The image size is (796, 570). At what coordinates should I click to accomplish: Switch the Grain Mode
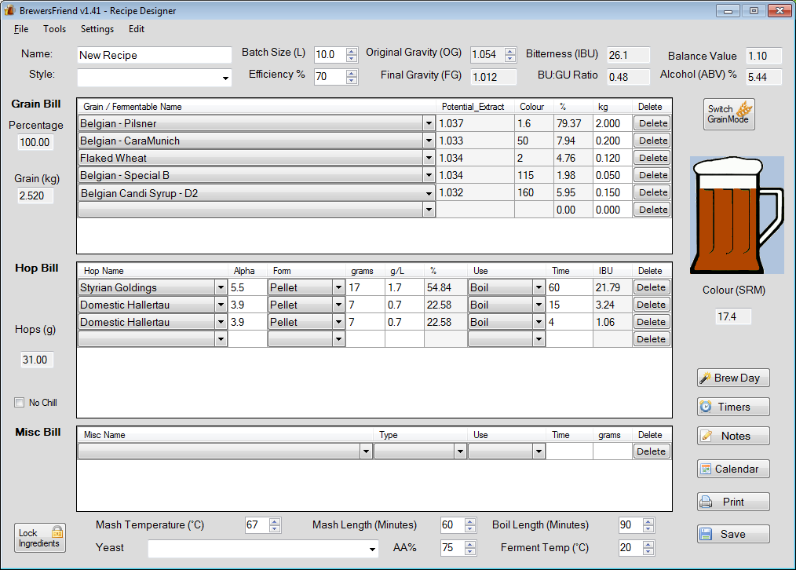pyautogui.click(x=728, y=113)
